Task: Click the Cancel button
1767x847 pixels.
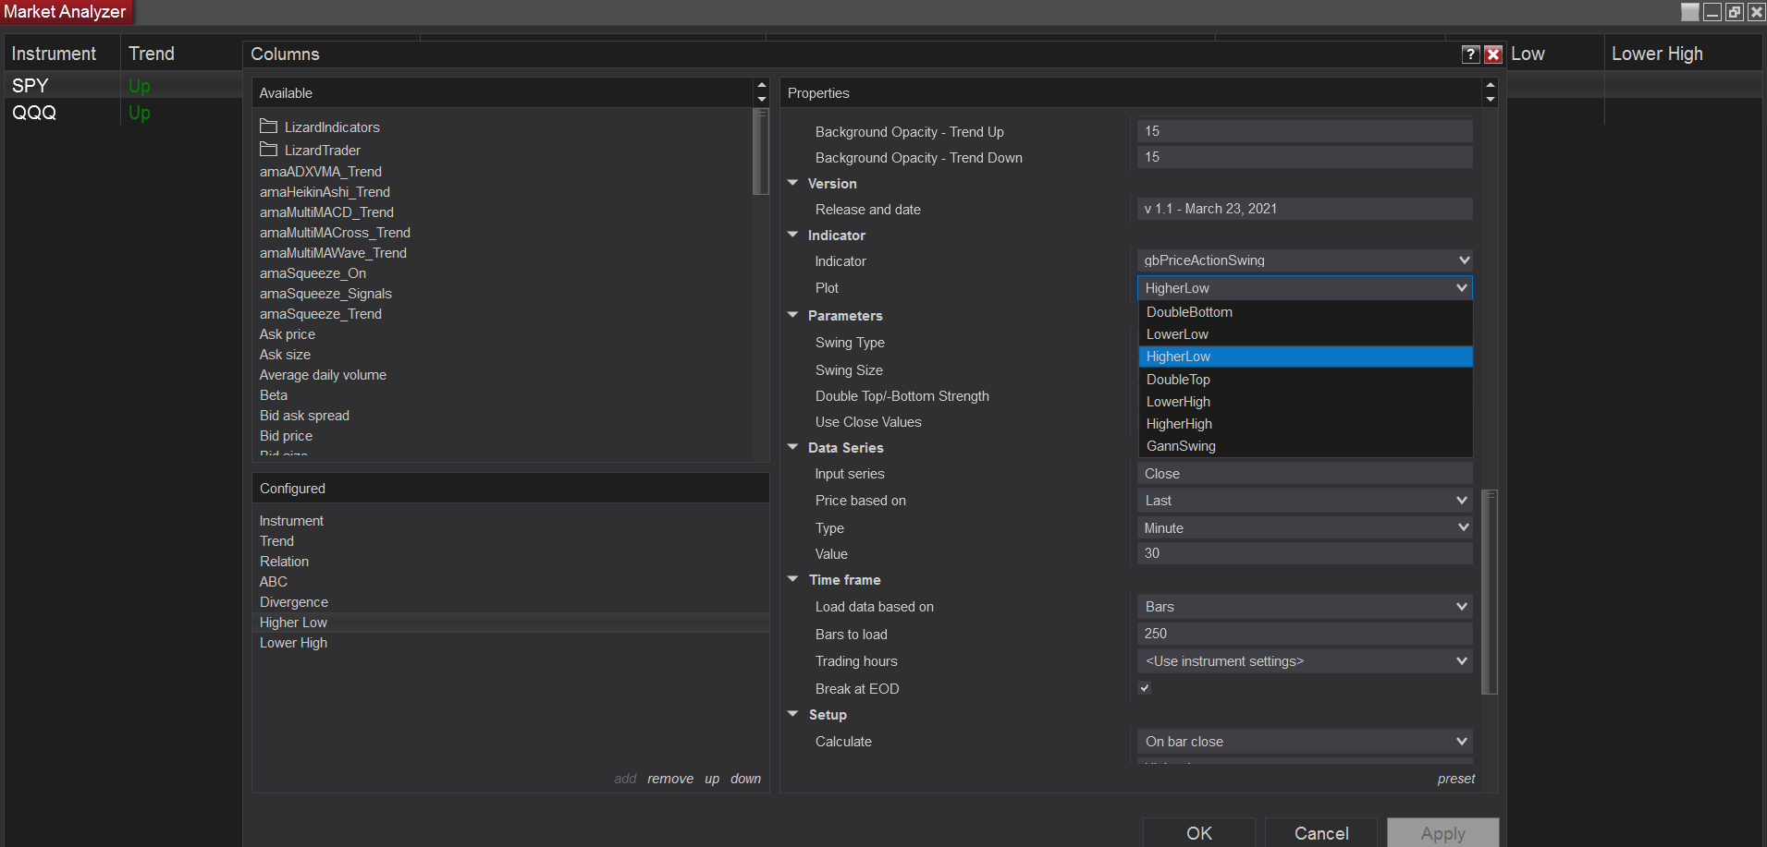Action: pos(1321,832)
